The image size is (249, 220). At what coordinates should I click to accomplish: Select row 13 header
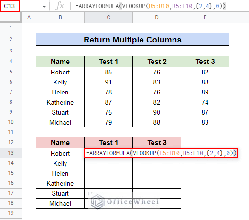click(11, 153)
